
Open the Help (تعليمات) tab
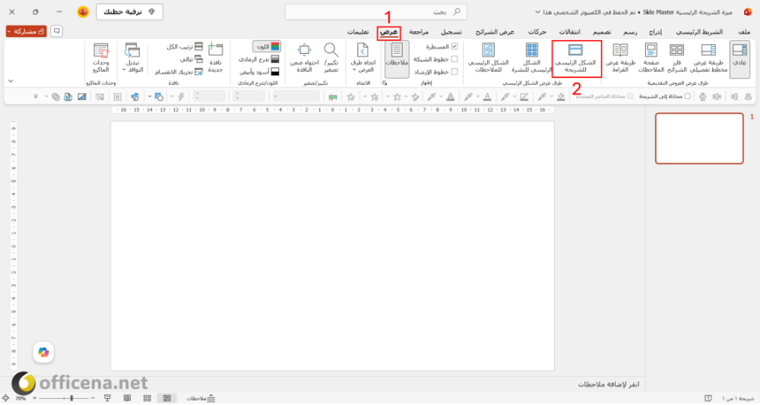pyautogui.click(x=358, y=32)
